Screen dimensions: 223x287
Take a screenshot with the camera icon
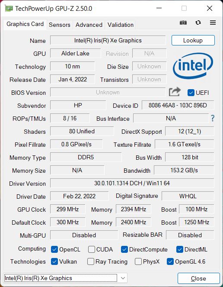(183, 23)
